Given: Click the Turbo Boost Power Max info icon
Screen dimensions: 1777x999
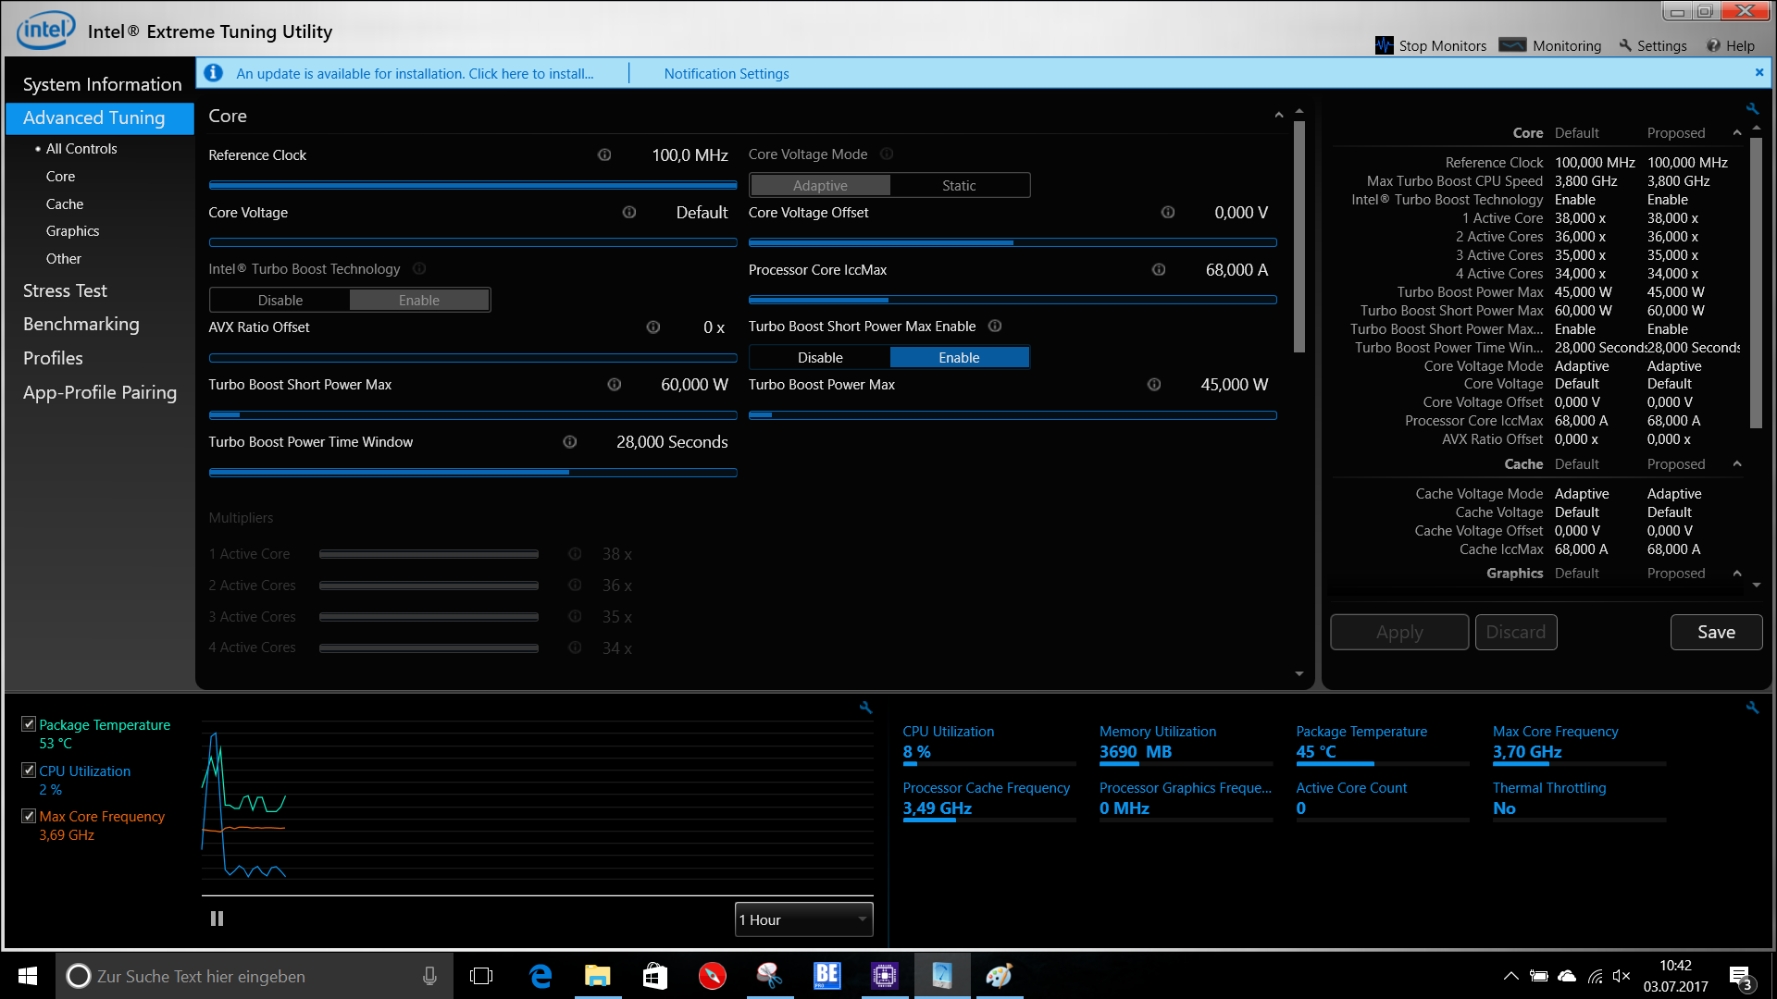Looking at the screenshot, I should [1154, 385].
